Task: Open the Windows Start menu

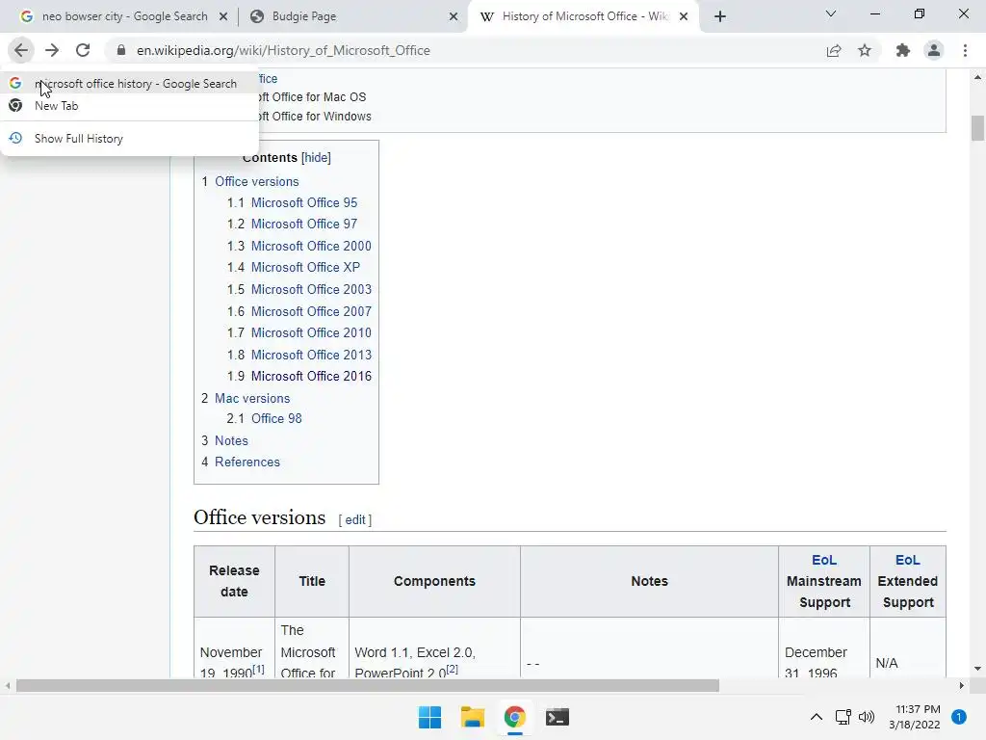Action: pos(430,717)
